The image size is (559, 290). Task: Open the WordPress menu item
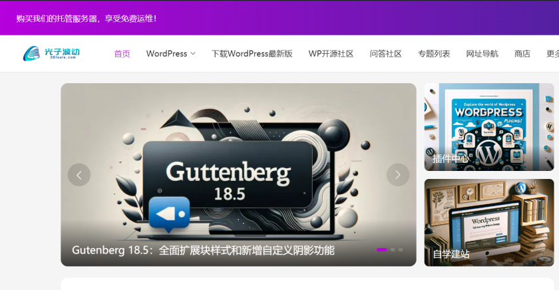(x=166, y=54)
